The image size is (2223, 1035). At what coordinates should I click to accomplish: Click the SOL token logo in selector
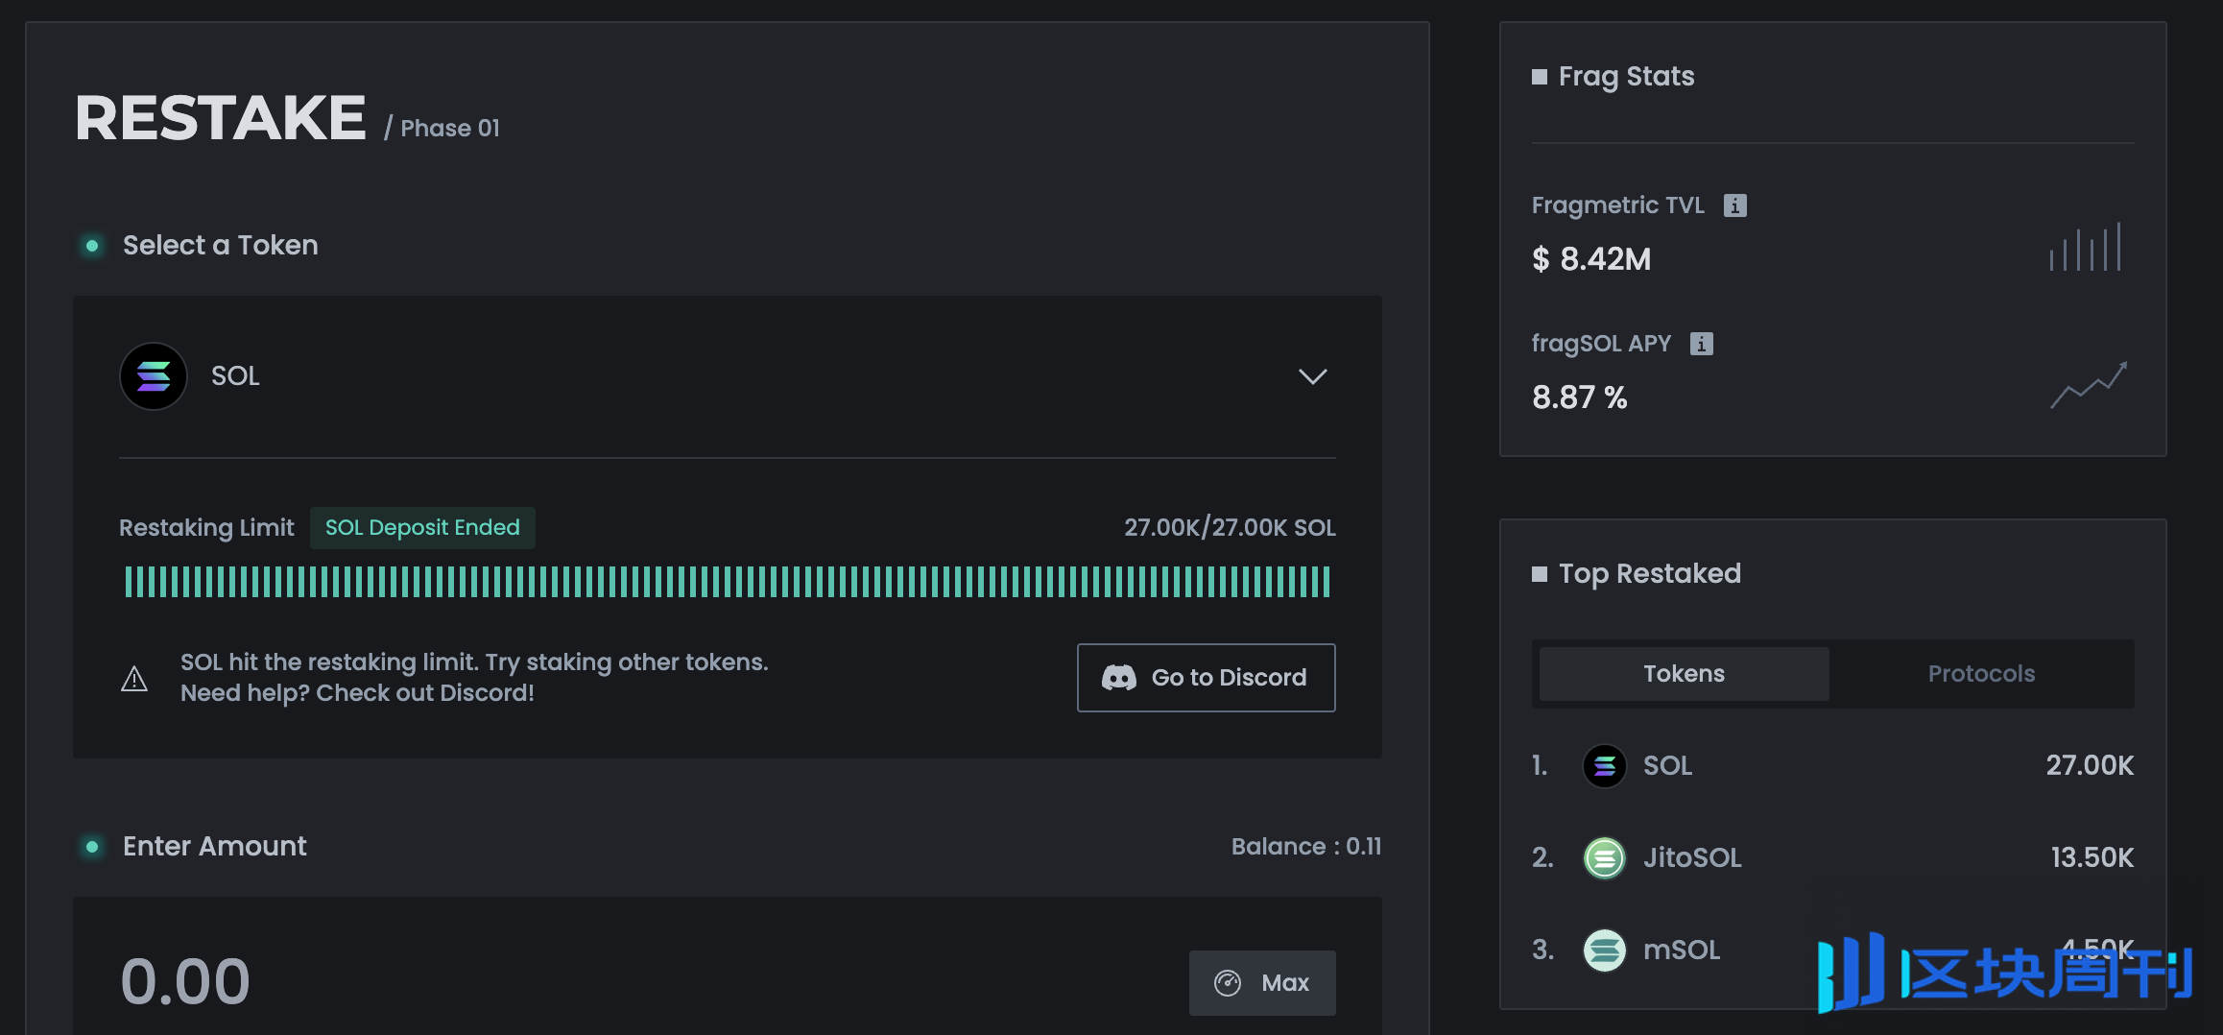(x=154, y=376)
